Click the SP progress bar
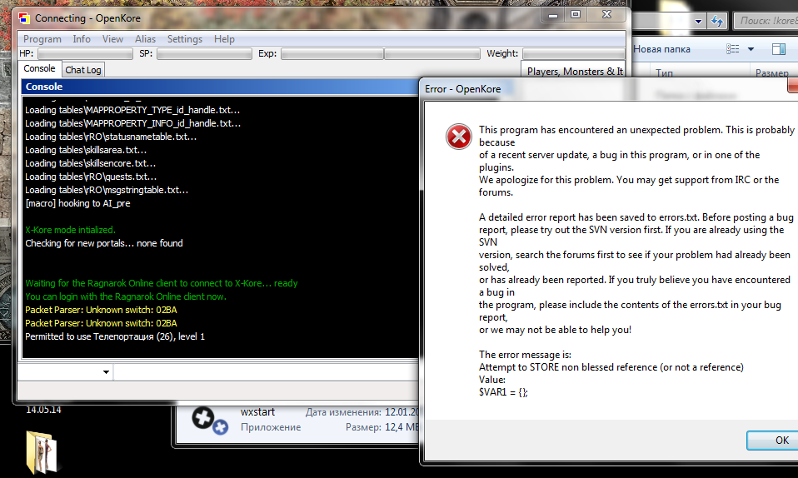The width and height of the screenshot is (798, 478). pyautogui.click(x=204, y=53)
